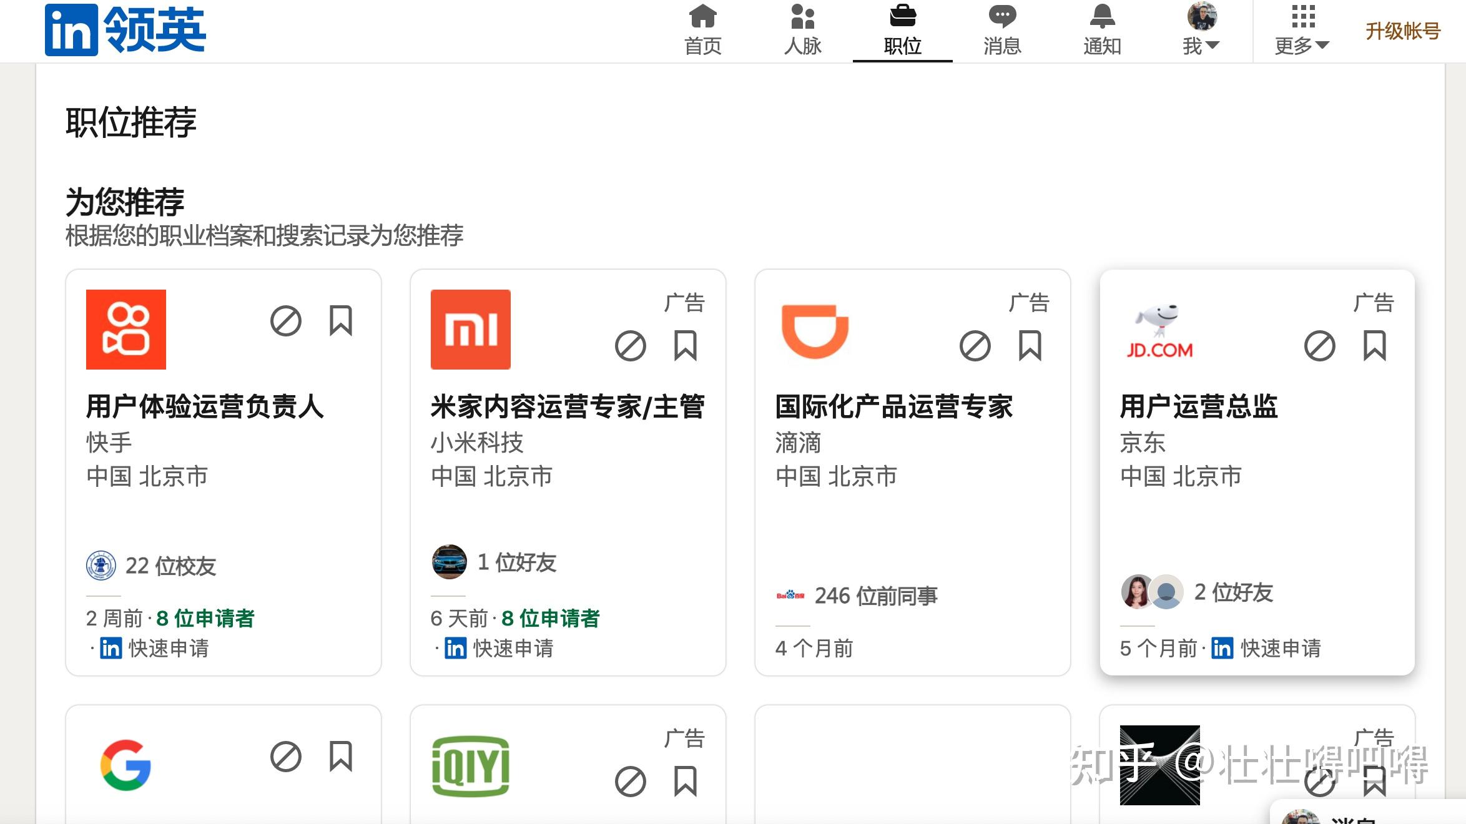Click the 快手 company name
This screenshot has width=1466, height=824.
tap(109, 443)
